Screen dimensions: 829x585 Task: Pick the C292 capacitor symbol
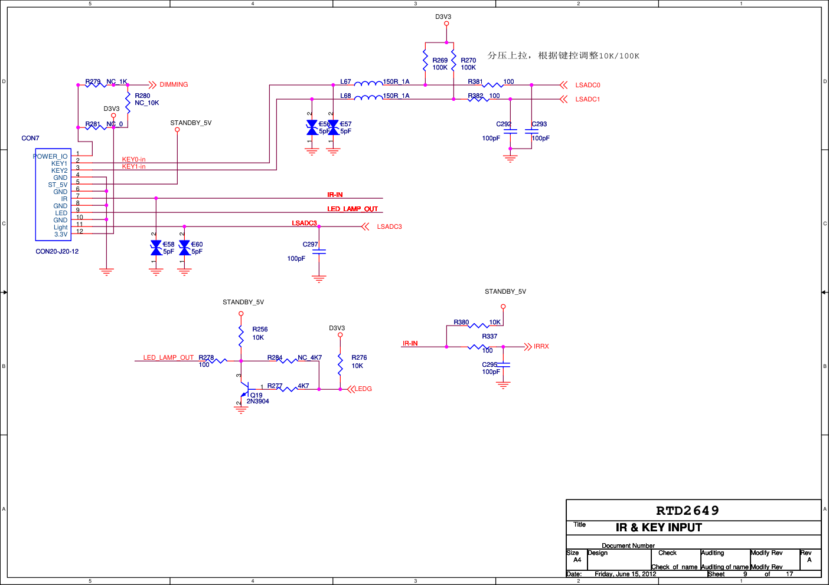pyautogui.click(x=510, y=132)
